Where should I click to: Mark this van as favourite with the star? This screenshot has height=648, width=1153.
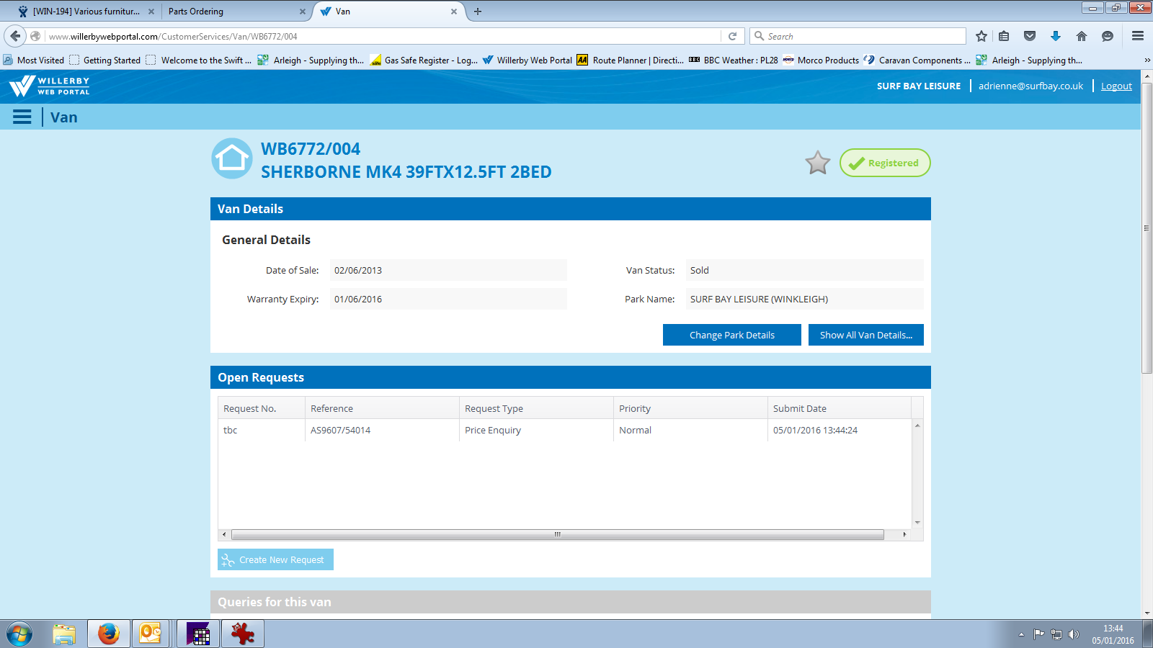pyautogui.click(x=818, y=163)
